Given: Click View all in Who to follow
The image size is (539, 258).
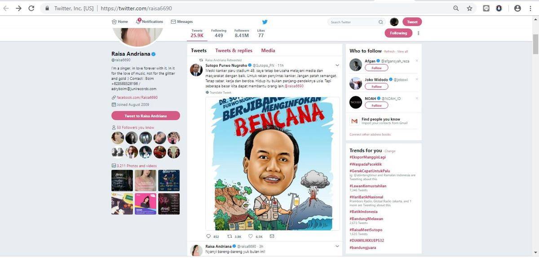Looking at the screenshot, I should [402, 52].
